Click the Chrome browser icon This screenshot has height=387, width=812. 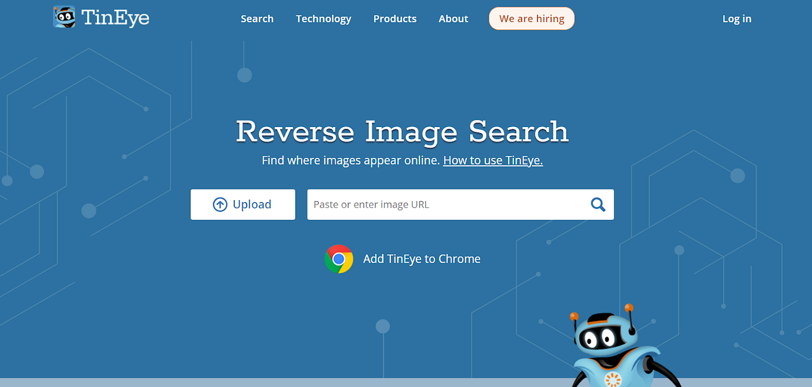click(x=339, y=259)
